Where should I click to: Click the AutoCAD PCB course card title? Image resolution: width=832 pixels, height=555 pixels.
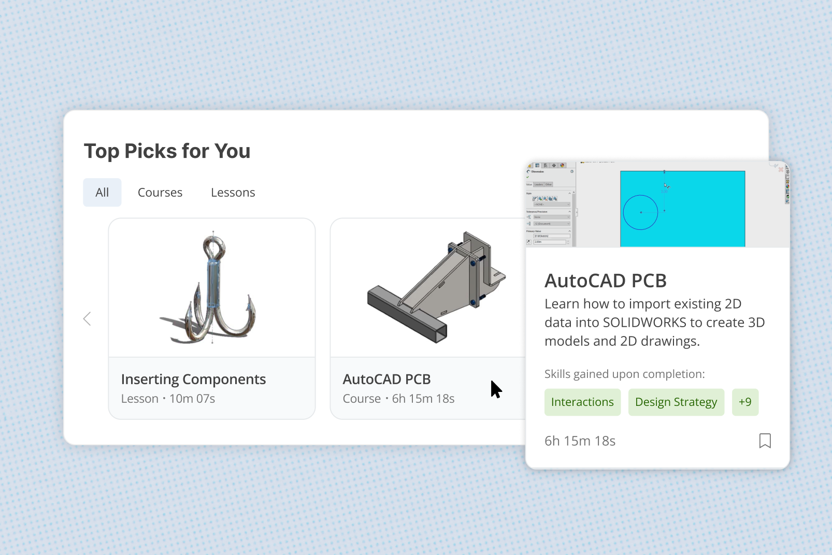pos(386,379)
